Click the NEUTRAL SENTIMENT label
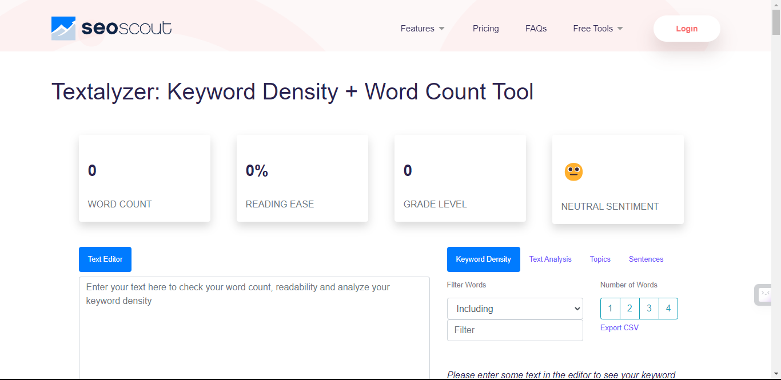The image size is (781, 380). click(x=610, y=206)
